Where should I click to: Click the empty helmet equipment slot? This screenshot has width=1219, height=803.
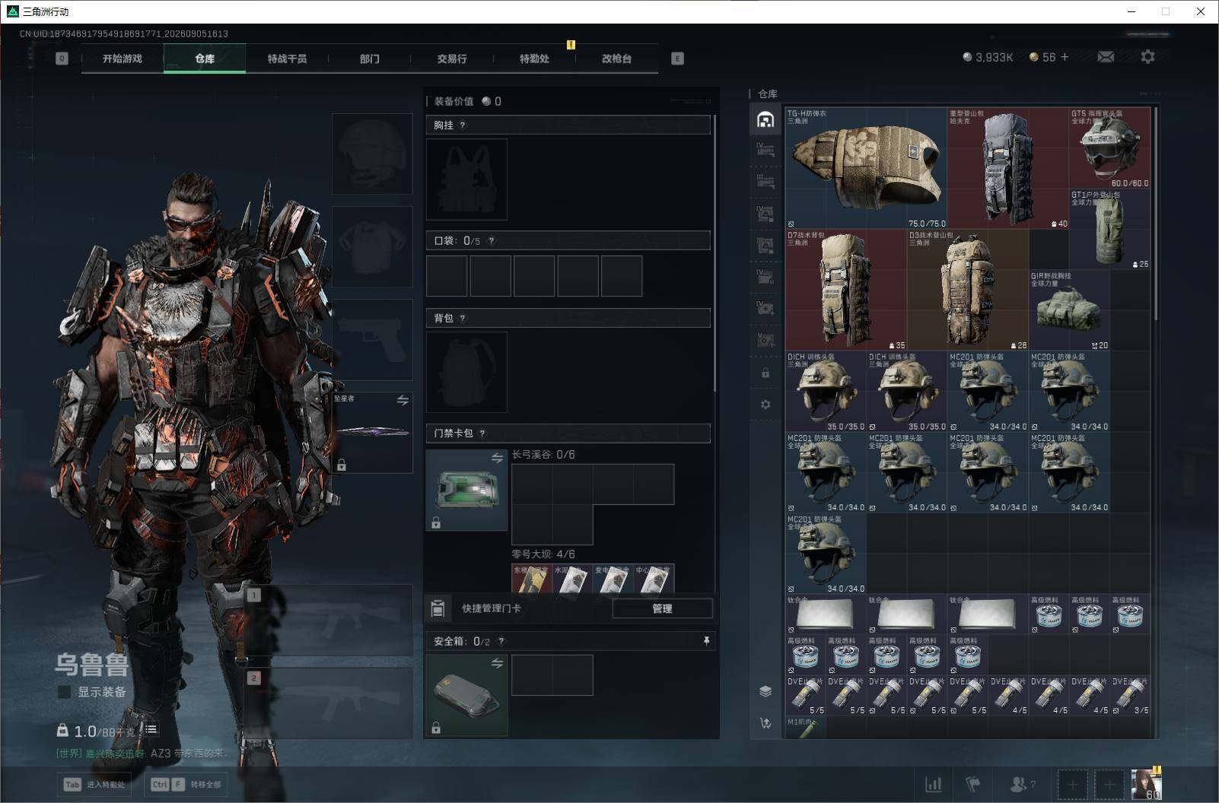pyautogui.click(x=372, y=154)
